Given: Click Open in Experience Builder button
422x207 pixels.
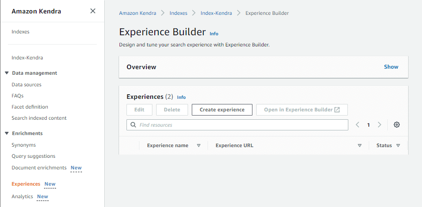Looking at the screenshot, I should point(302,110).
